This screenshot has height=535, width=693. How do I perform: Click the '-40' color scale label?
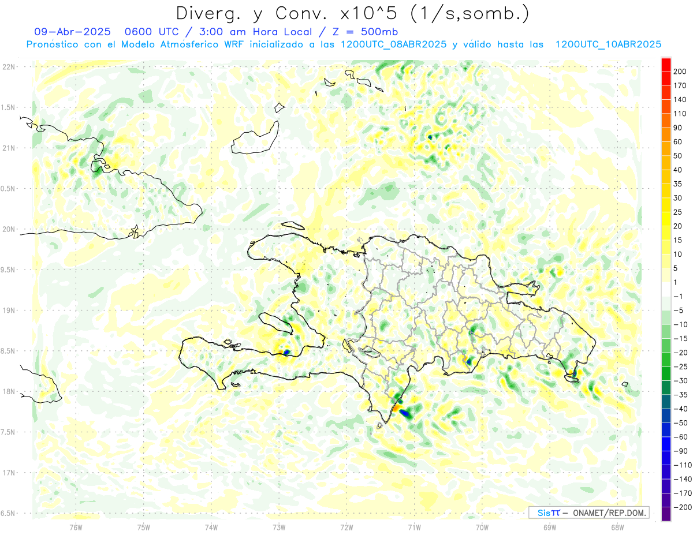tap(680, 409)
